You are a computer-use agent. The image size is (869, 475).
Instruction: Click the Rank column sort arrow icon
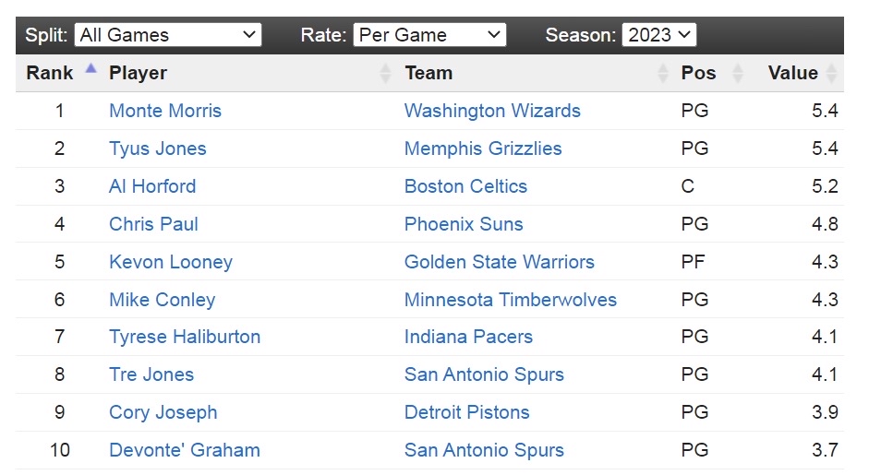(91, 67)
